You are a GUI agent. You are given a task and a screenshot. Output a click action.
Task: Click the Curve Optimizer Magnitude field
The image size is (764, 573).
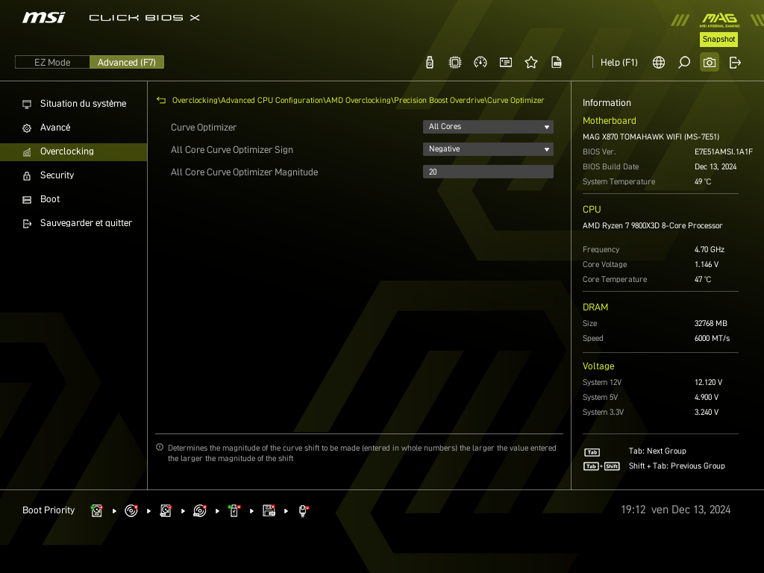(x=488, y=172)
